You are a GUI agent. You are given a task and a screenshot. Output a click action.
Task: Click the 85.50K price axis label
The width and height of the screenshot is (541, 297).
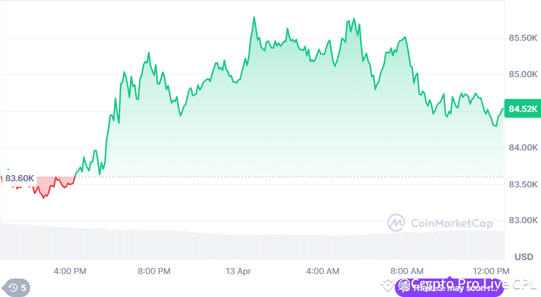(x=523, y=38)
